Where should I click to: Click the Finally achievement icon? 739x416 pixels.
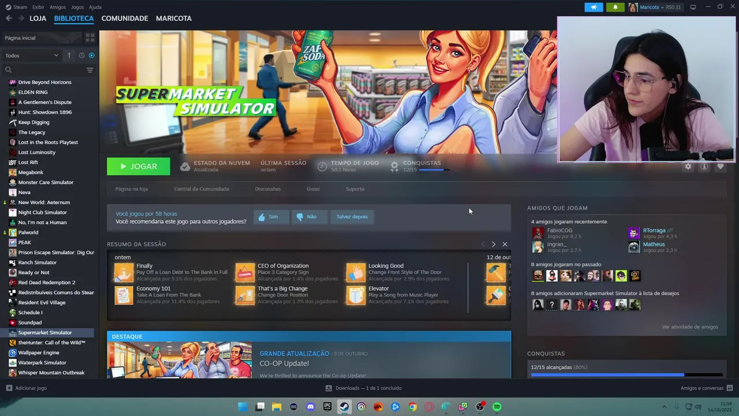click(x=124, y=273)
